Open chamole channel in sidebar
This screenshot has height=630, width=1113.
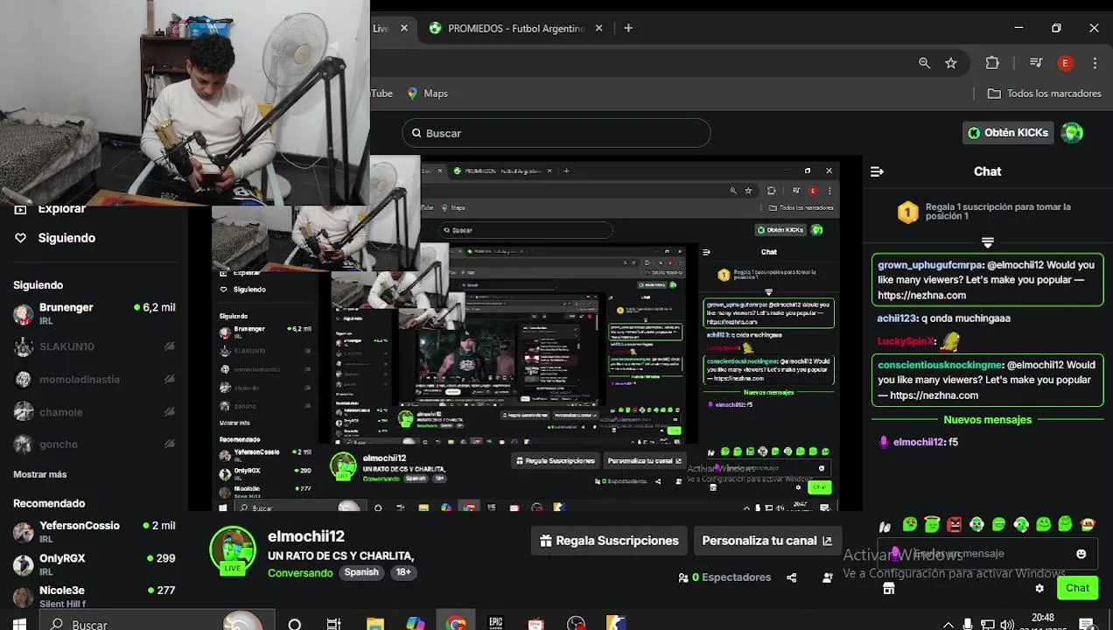94,411
